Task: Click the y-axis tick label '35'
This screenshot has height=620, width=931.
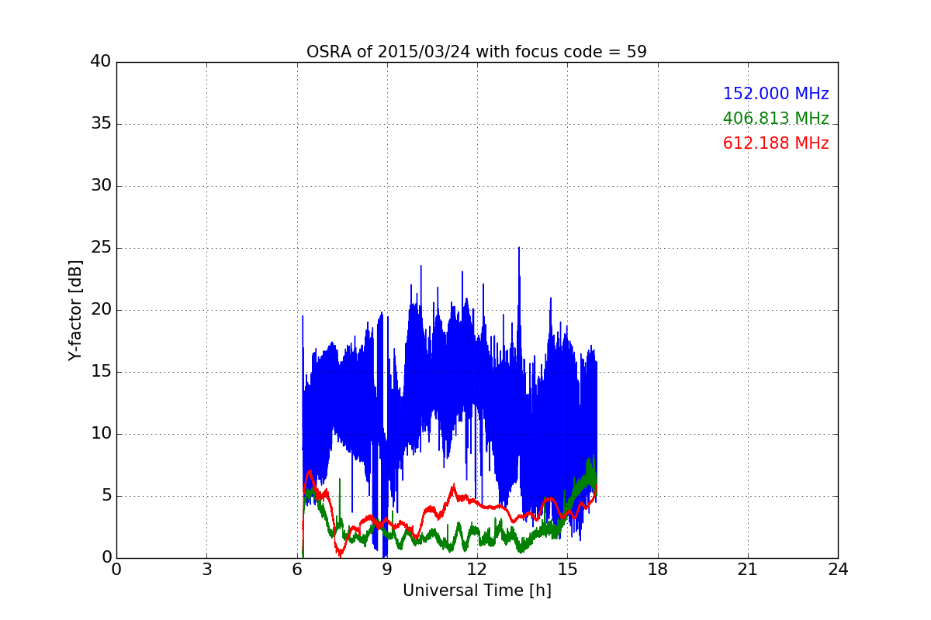Action: [101, 124]
